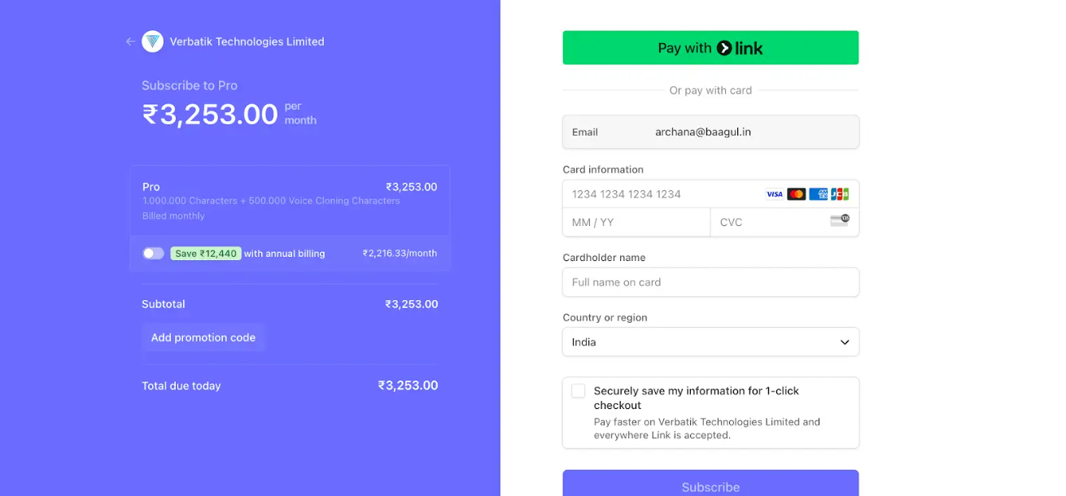
Task: Click the CVC card hint icon
Action: (840, 220)
